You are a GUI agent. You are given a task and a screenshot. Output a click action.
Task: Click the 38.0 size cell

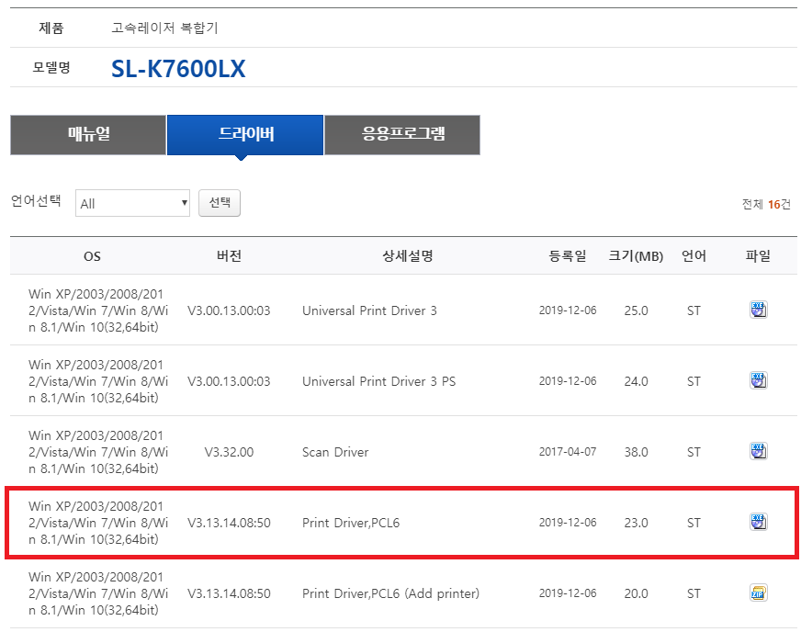pyautogui.click(x=636, y=452)
